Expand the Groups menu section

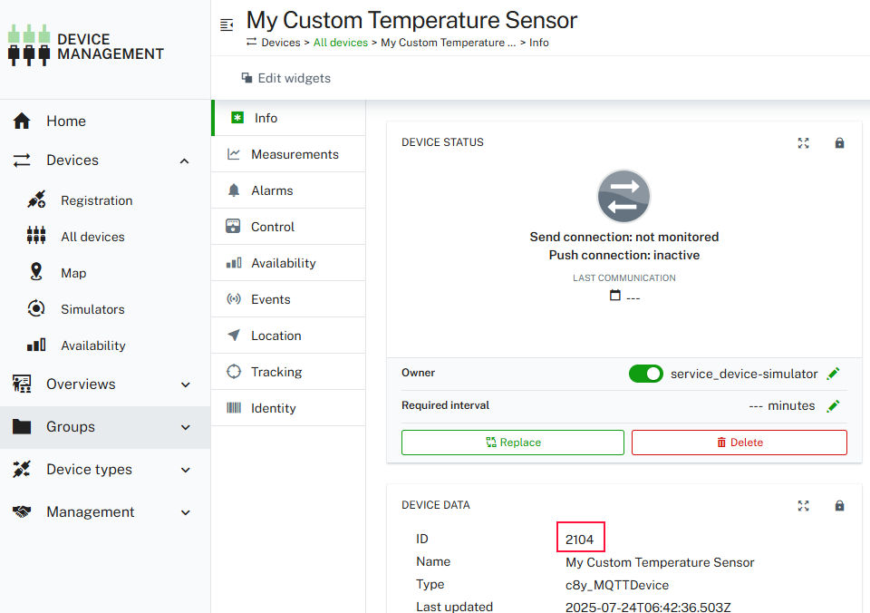(185, 427)
